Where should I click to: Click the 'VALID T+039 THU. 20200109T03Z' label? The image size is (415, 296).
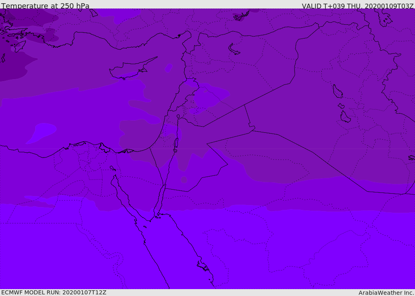coord(358,6)
